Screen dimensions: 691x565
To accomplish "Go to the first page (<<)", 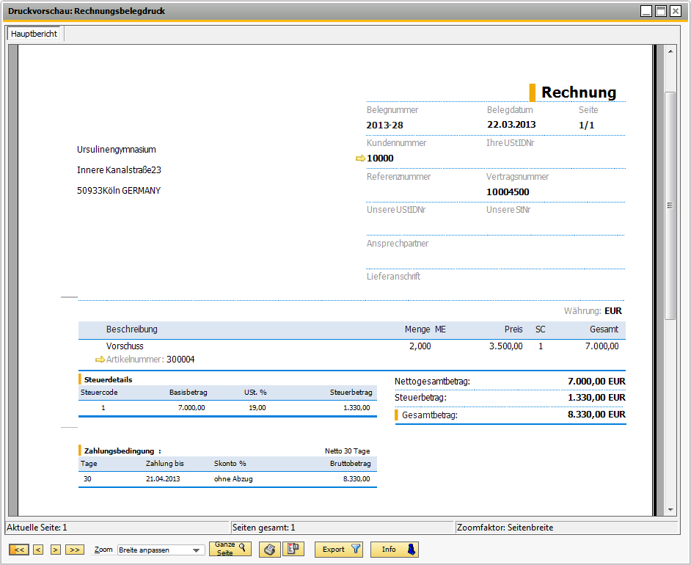I will (x=18, y=550).
